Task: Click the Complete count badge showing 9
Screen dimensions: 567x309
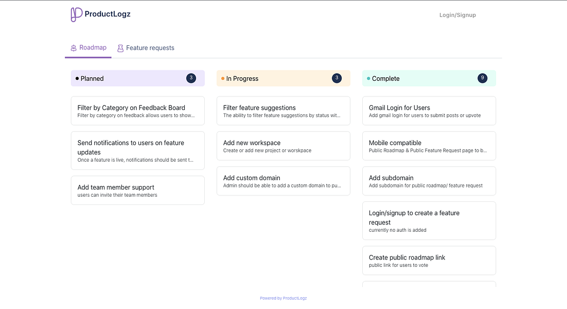Action: click(x=482, y=78)
